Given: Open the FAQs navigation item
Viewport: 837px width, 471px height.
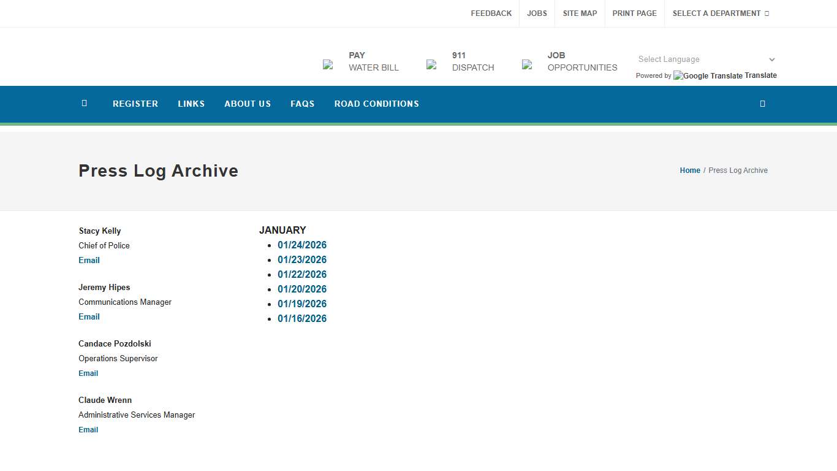Looking at the screenshot, I should 302,104.
